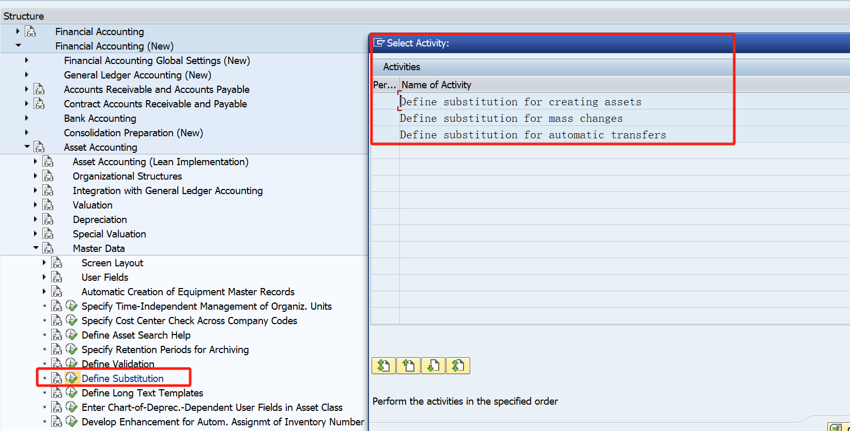
Task: Expand Automatic Creation of Equipment Master Records
Action: (44, 292)
